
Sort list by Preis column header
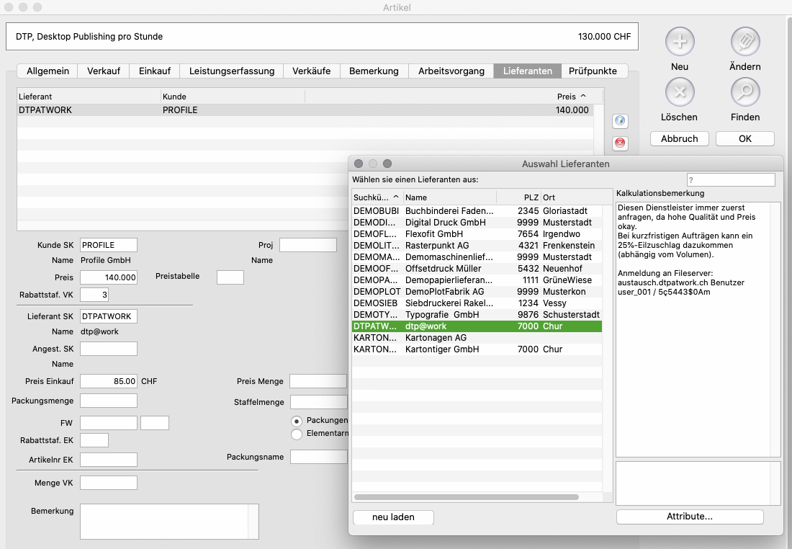[570, 97]
